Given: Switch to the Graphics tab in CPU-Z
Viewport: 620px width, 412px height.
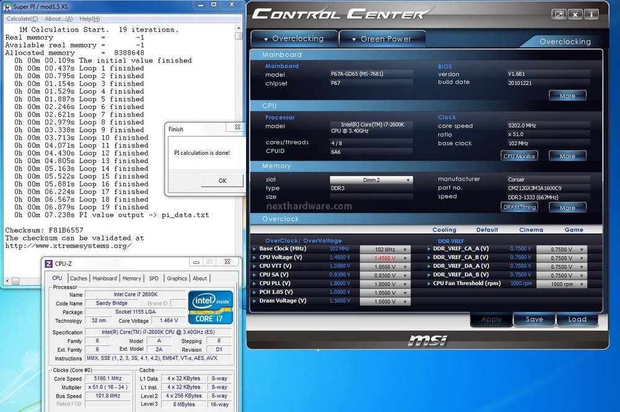Looking at the screenshot, I should (x=177, y=278).
